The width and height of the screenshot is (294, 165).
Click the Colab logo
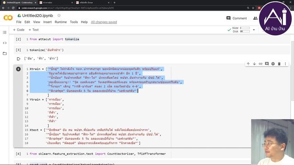(x=8, y=18)
